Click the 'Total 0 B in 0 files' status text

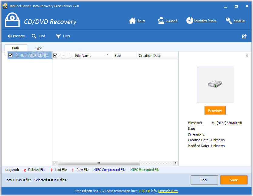(19, 180)
